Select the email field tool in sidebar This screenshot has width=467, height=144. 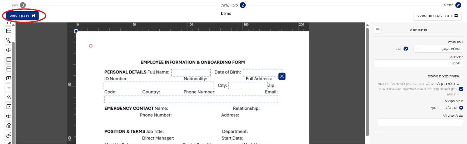tap(9, 31)
